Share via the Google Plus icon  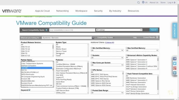[175, 68]
